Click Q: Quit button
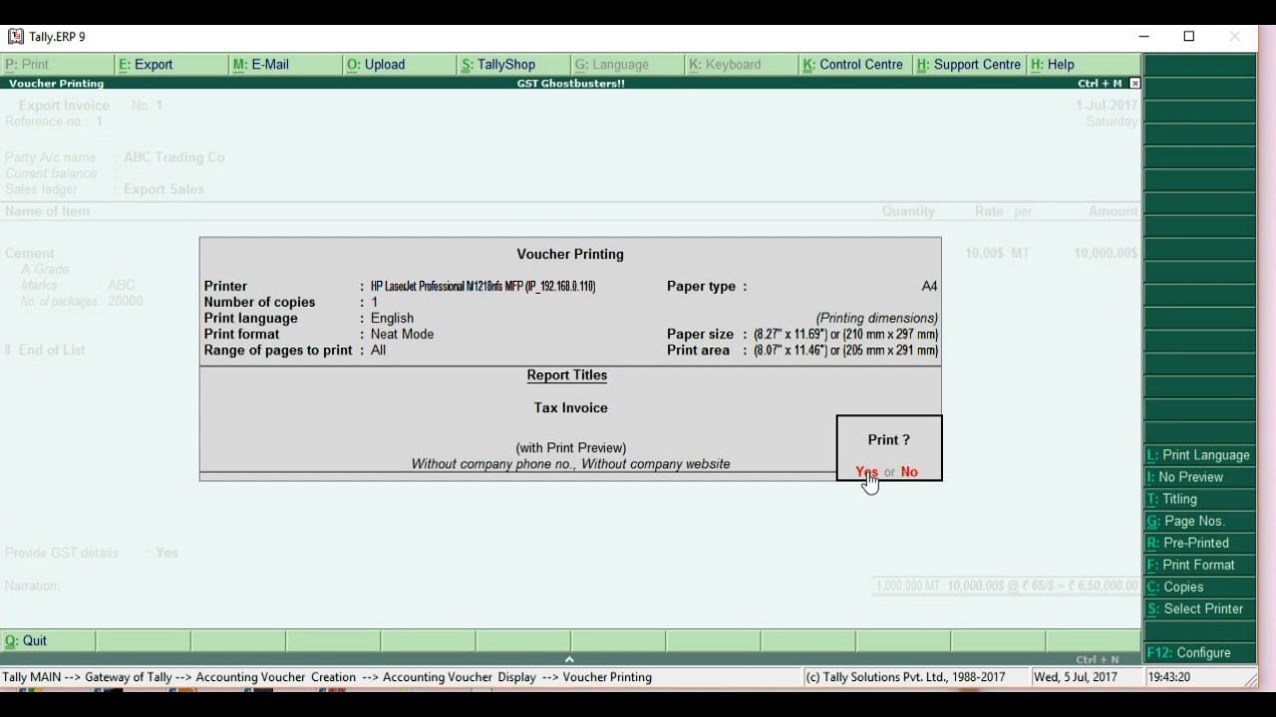The height and width of the screenshot is (717, 1276). pos(48,640)
